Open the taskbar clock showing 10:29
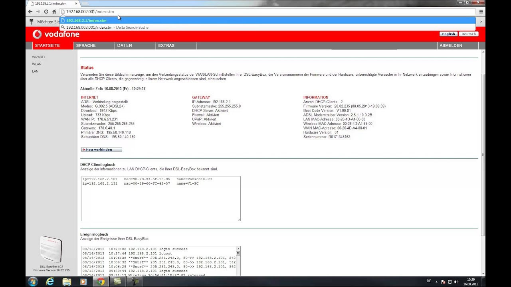The width and height of the screenshot is (511, 287). pyautogui.click(x=471, y=281)
